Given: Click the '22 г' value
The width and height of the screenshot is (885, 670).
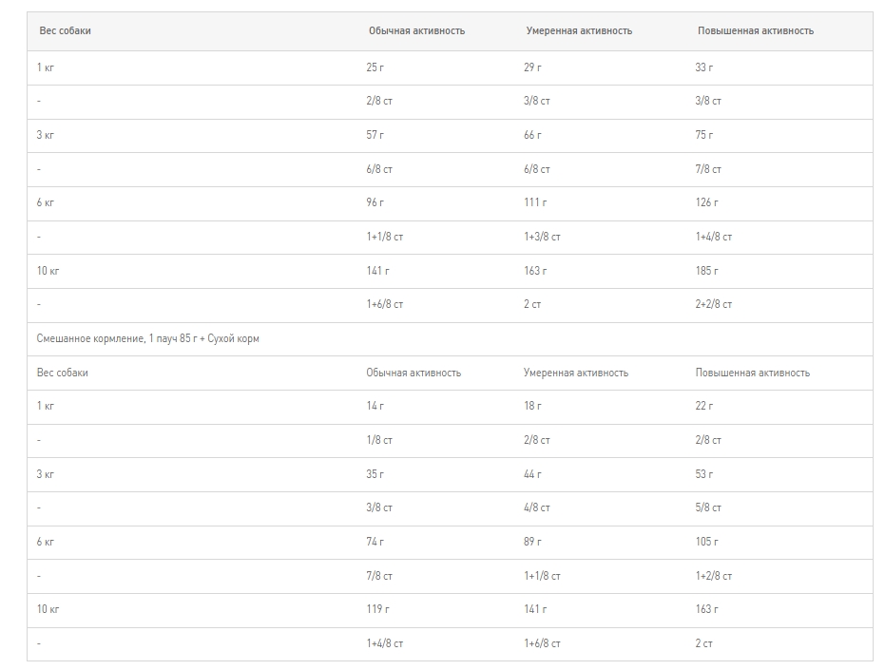Looking at the screenshot, I should (x=704, y=406).
